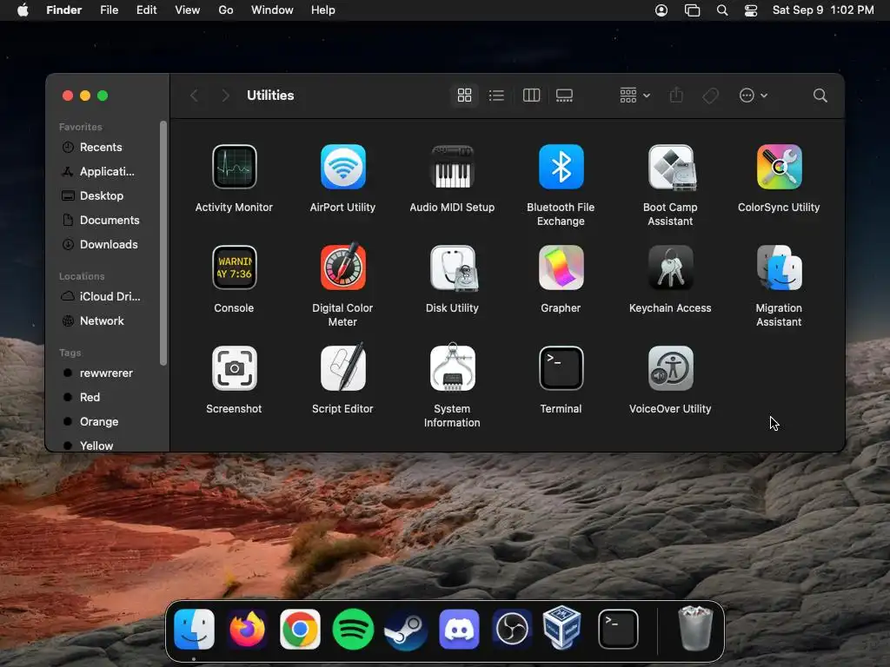Select Disk Utility icon
890x667 pixels.
coord(453,267)
